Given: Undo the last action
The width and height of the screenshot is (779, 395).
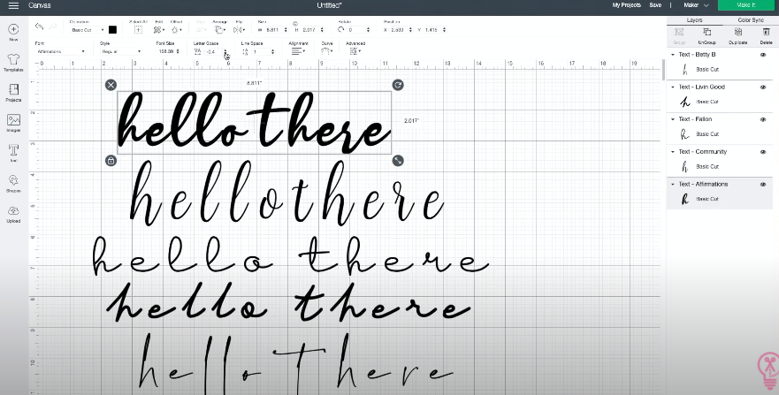Looking at the screenshot, I should pos(39,27).
